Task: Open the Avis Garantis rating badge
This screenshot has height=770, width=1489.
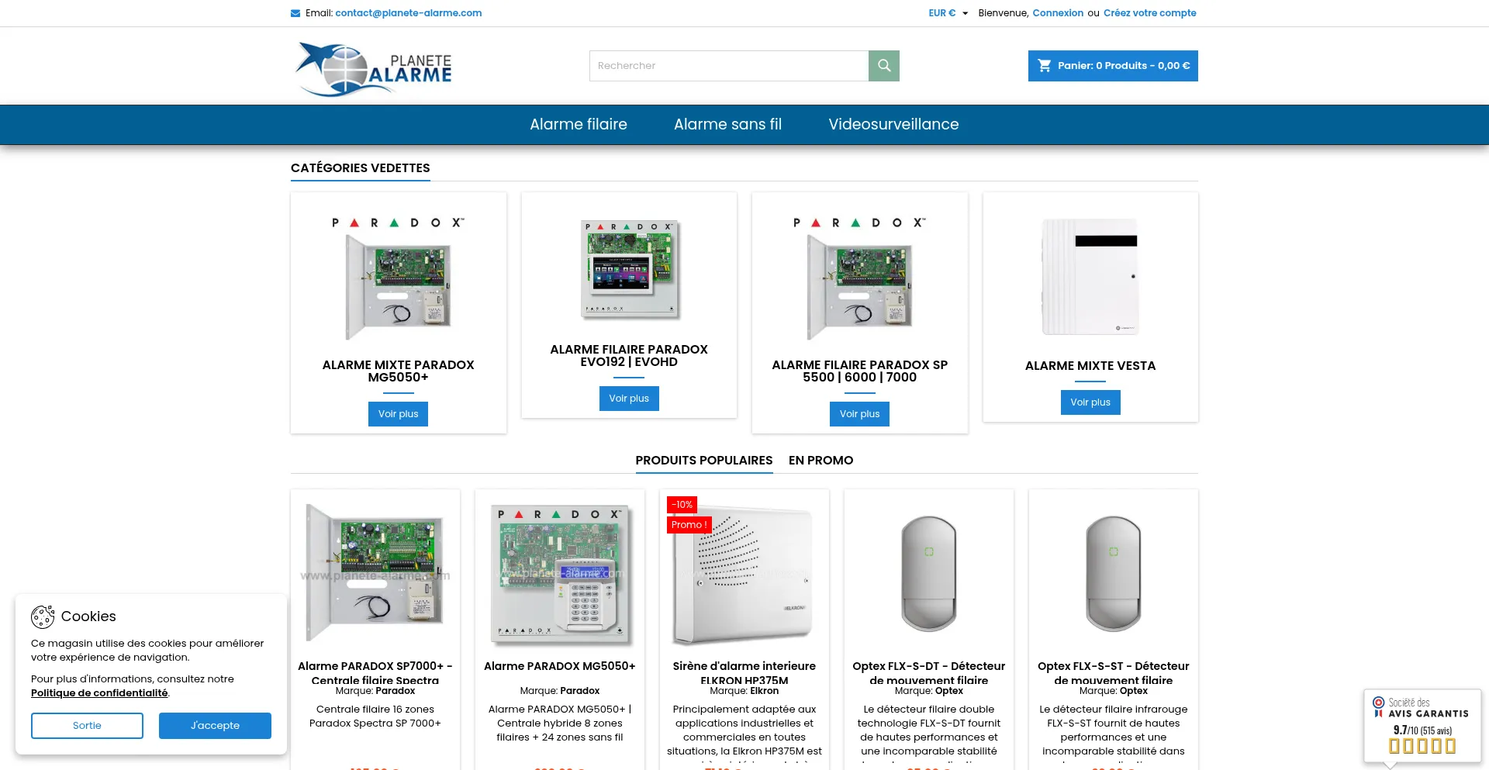Action: pos(1422,725)
